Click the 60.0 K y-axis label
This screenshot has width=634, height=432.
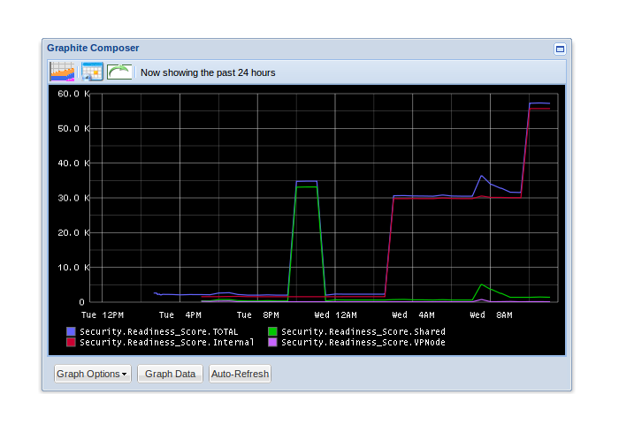pos(68,94)
